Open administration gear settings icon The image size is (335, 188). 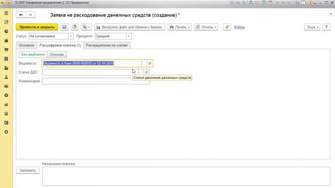[x=6, y=132]
